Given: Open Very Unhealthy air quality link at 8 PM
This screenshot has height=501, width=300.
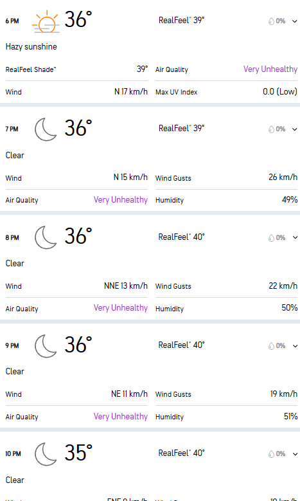Looking at the screenshot, I should pos(121,307).
